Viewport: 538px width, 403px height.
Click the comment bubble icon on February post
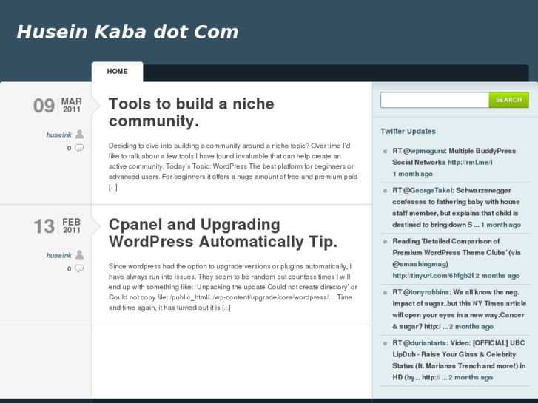[x=79, y=268]
